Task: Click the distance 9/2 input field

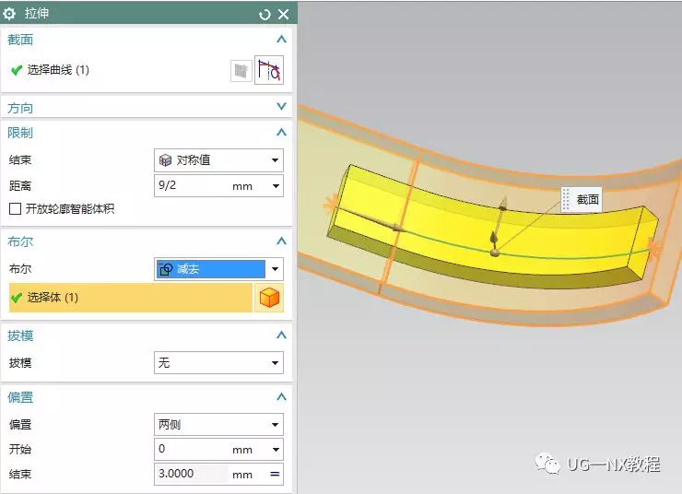Action: pos(192,185)
